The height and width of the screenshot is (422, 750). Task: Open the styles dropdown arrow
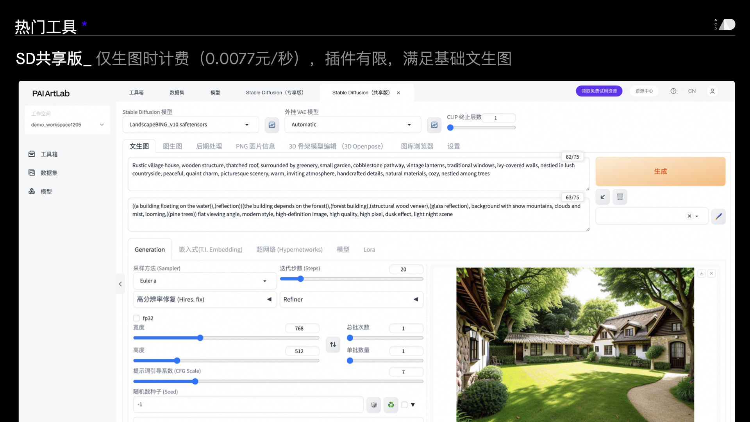click(x=696, y=216)
